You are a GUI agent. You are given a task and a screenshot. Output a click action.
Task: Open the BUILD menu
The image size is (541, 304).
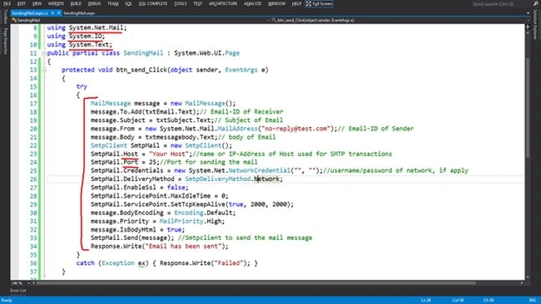click(x=76, y=3)
